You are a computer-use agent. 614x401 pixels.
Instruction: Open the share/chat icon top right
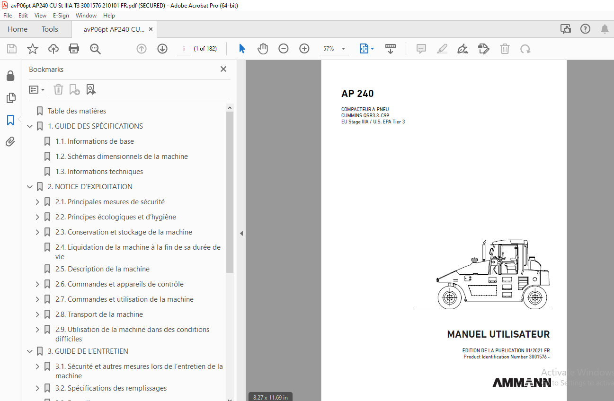566,29
